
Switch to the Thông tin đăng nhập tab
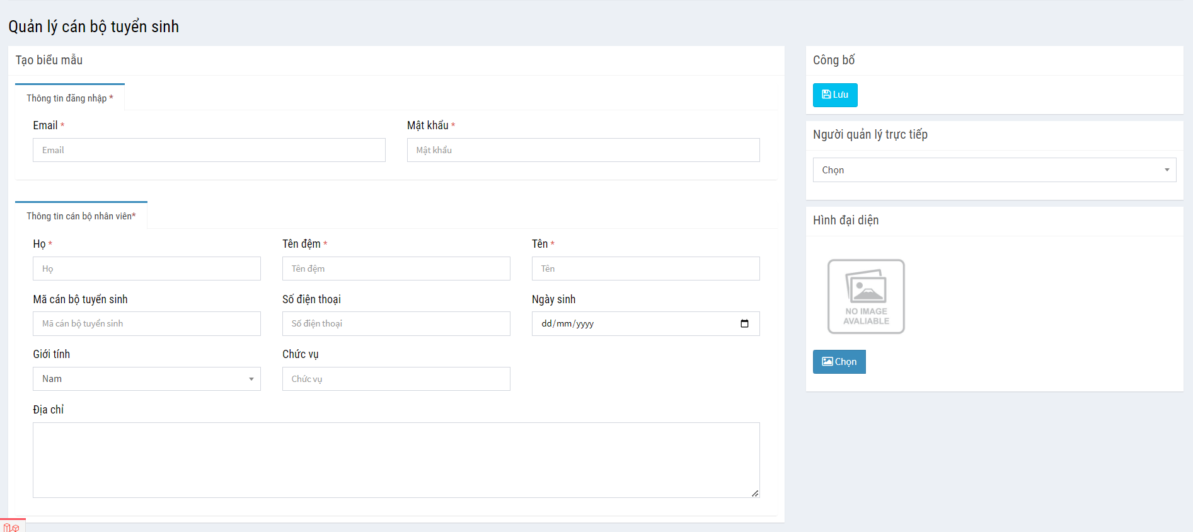pos(69,98)
